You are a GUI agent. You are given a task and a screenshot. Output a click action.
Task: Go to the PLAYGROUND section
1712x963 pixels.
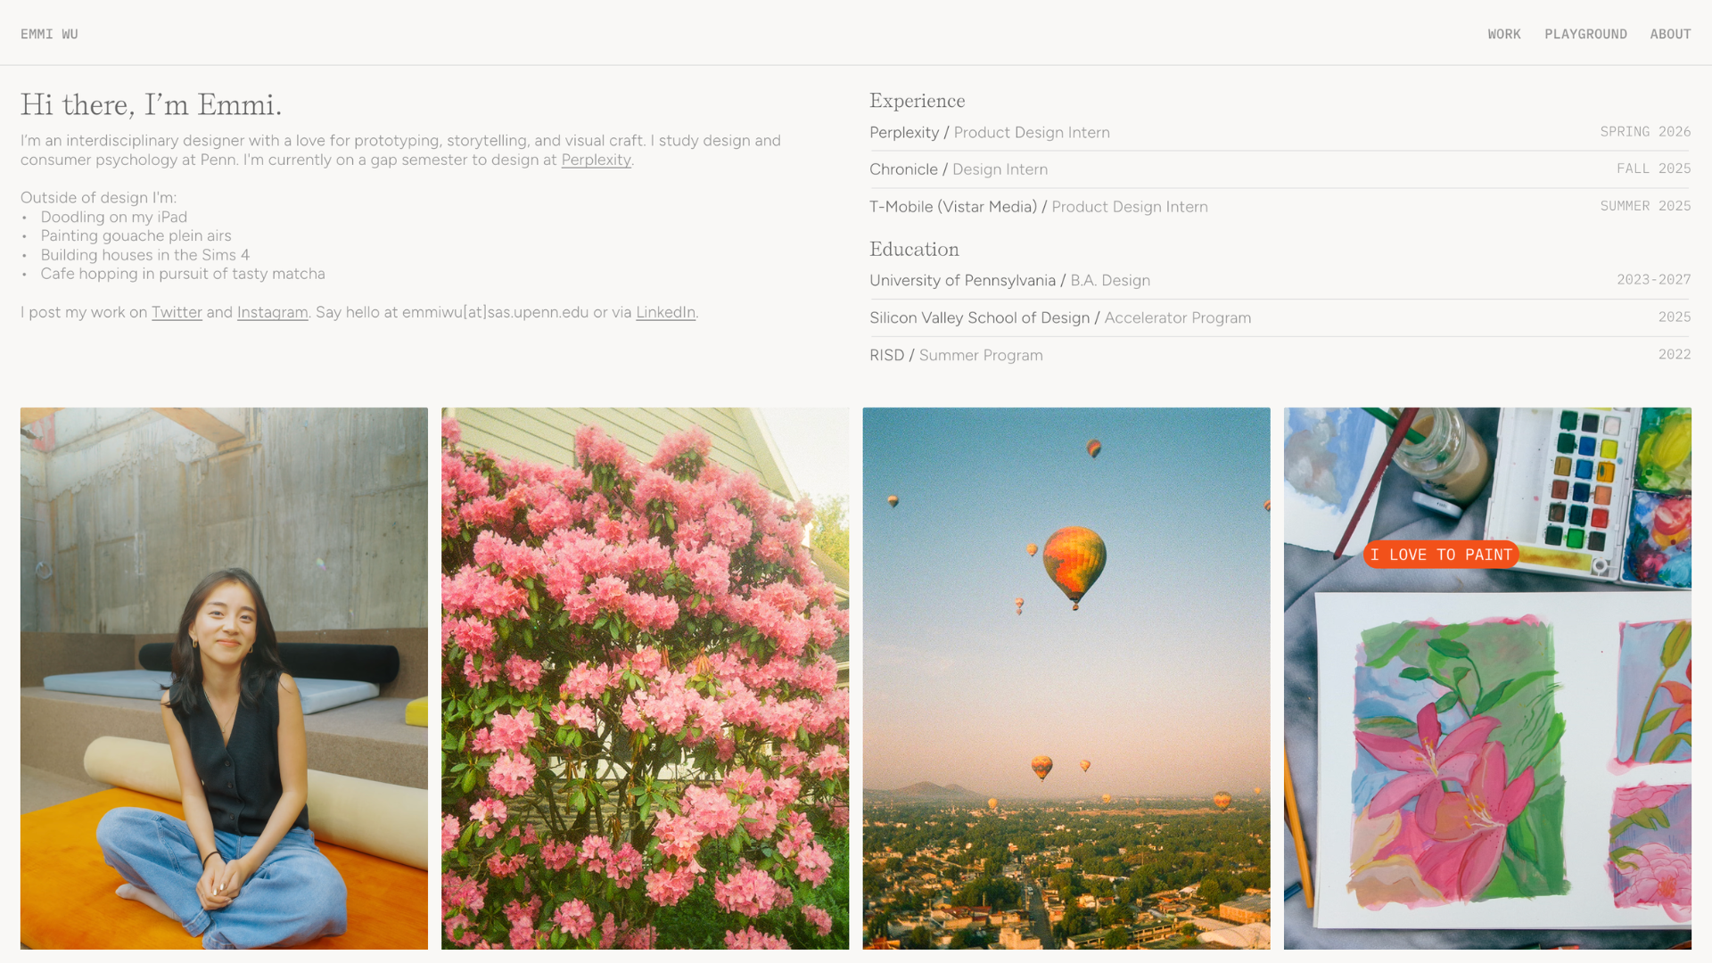coord(1585,34)
